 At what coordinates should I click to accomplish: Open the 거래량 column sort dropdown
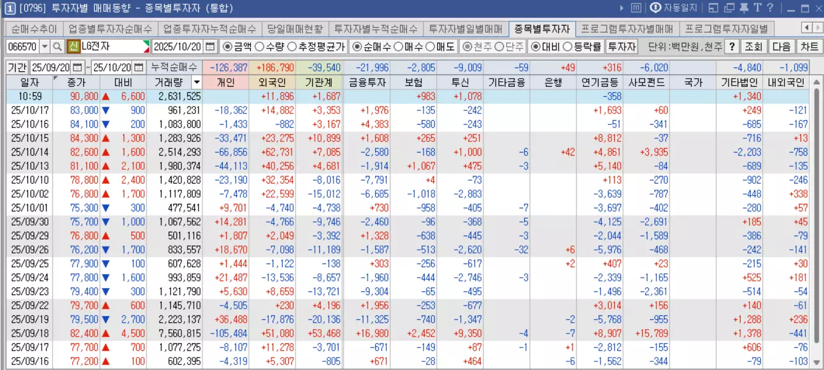[196, 81]
